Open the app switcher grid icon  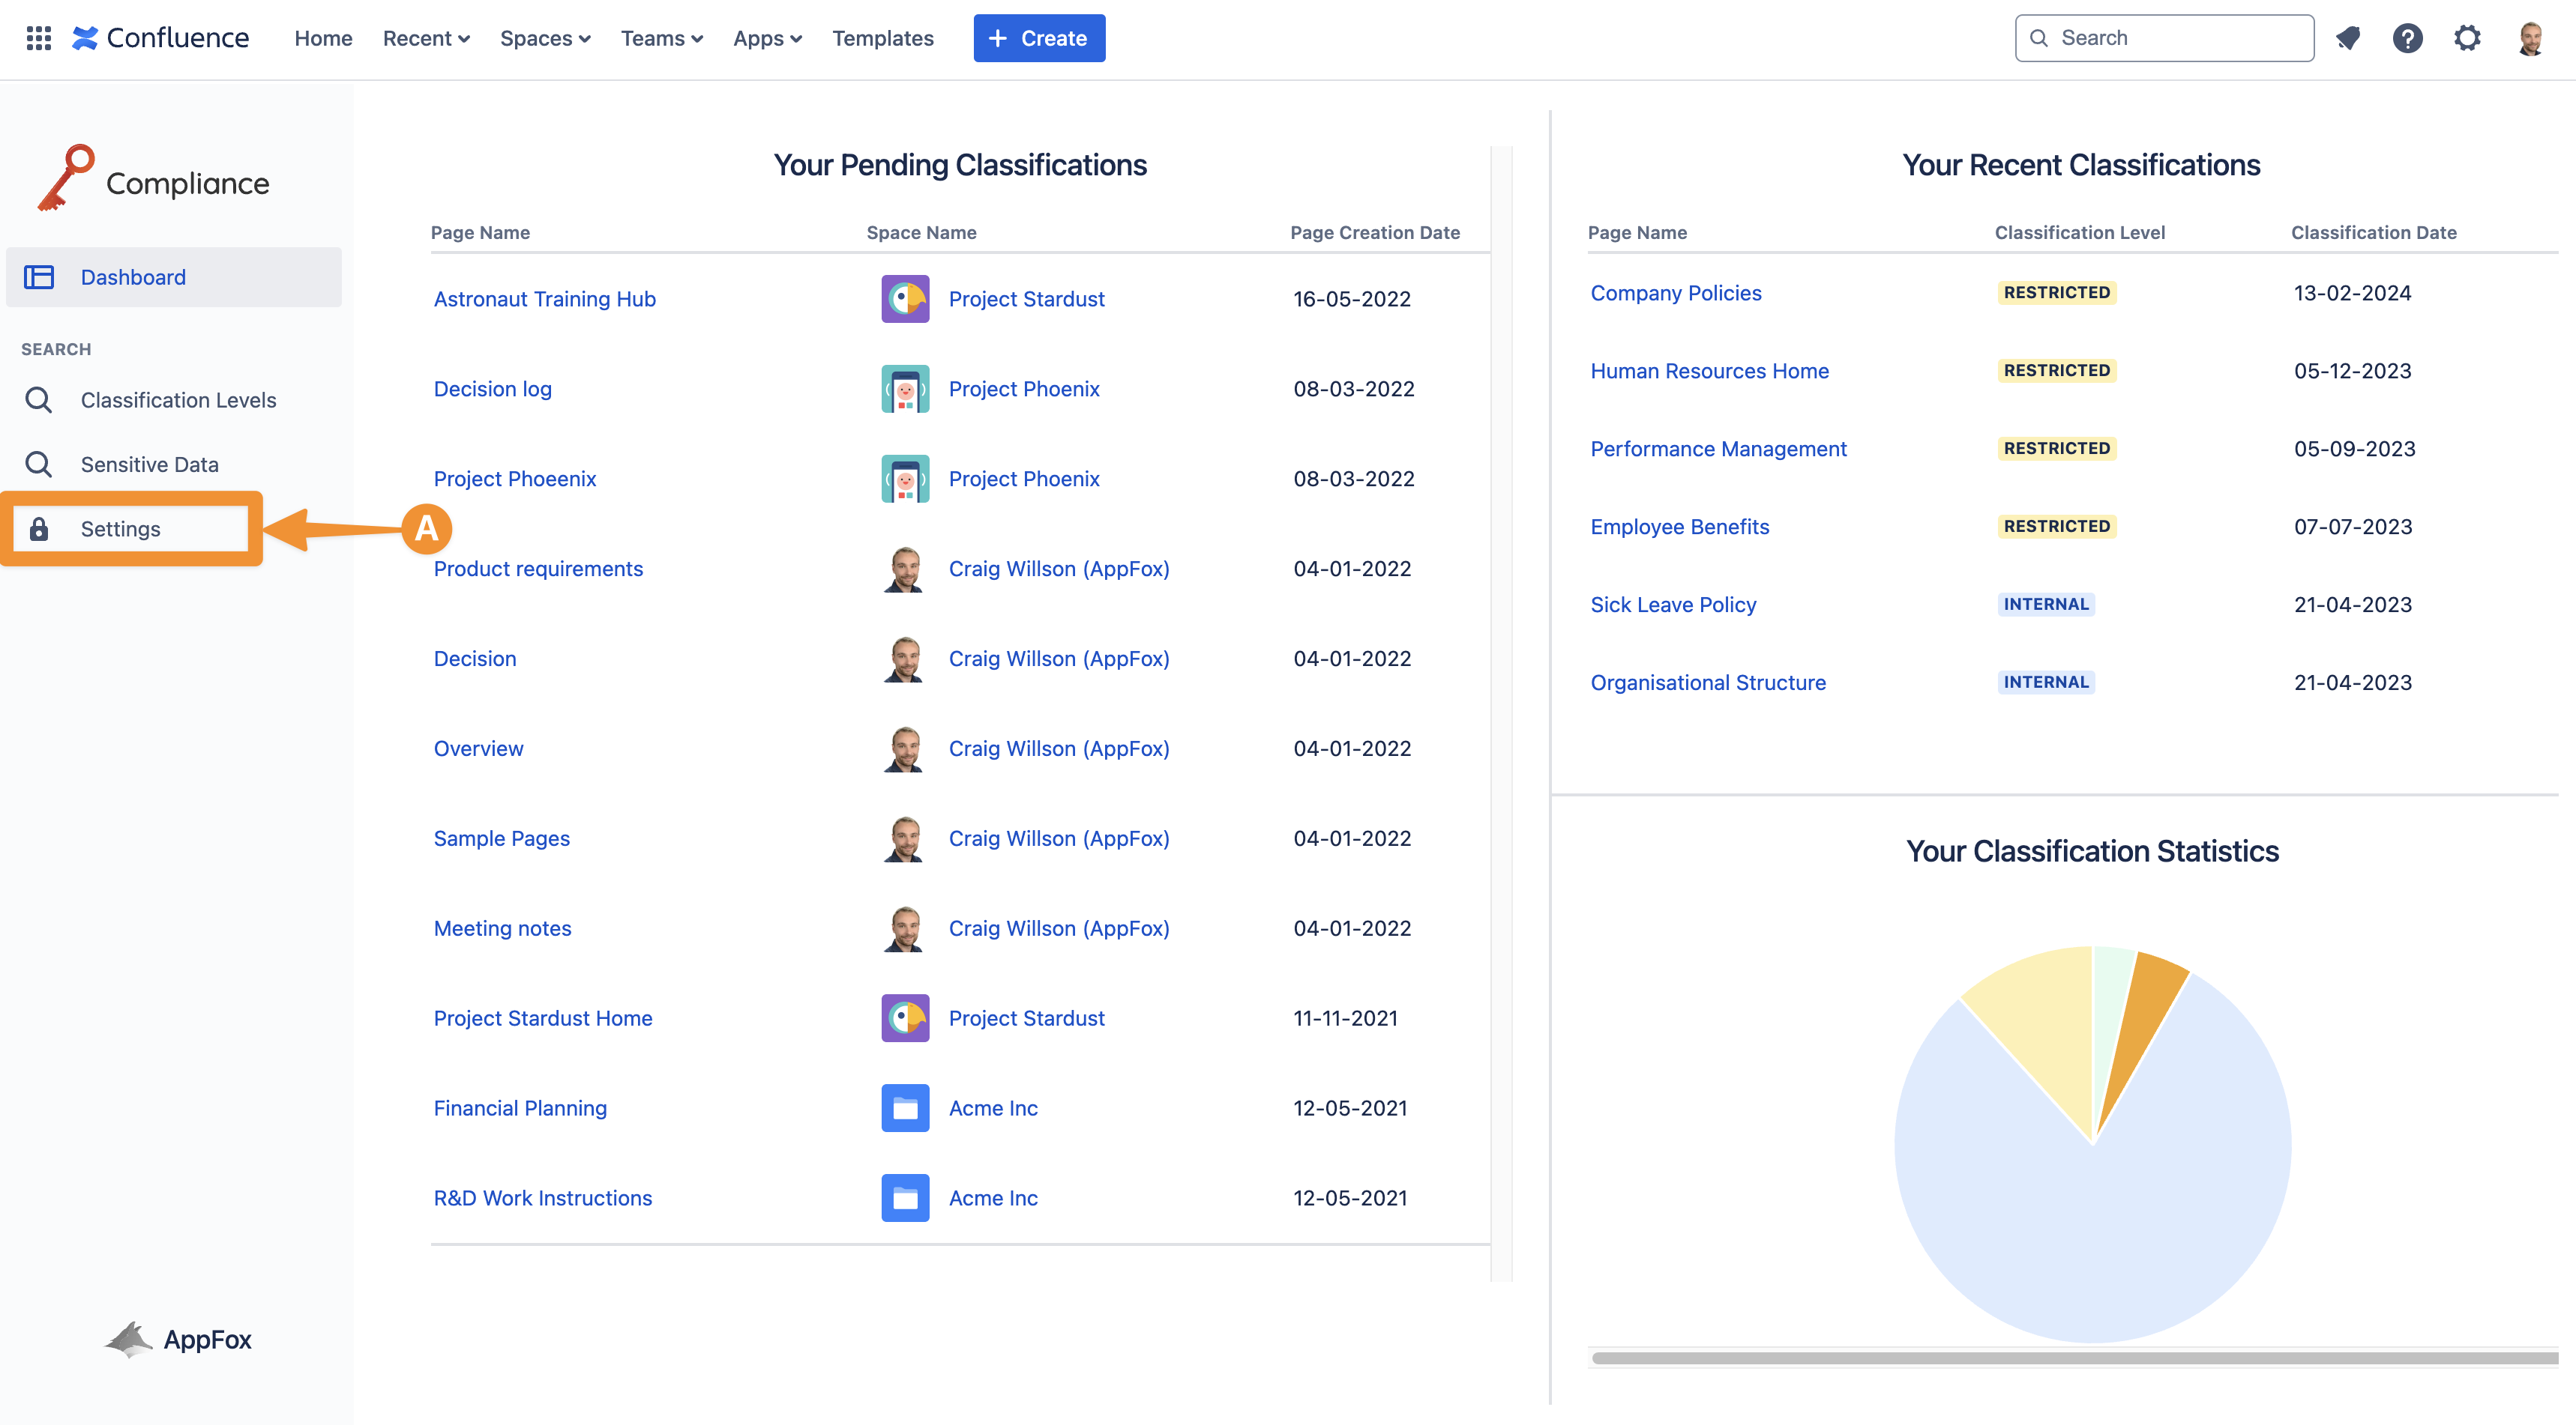[x=38, y=38]
